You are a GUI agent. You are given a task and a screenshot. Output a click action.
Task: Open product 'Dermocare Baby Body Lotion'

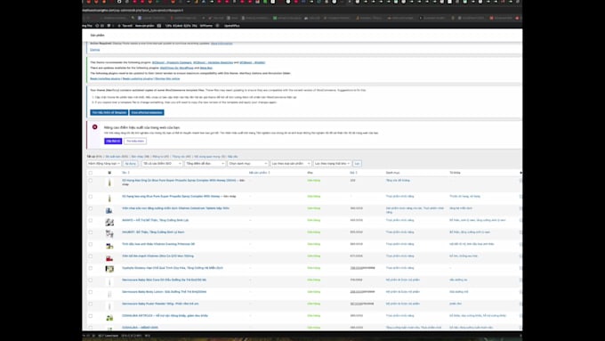[x=164, y=292]
